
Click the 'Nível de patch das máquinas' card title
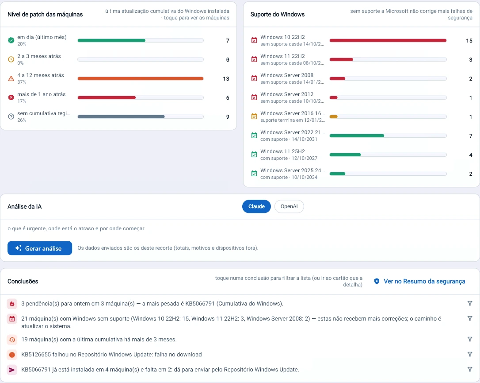(45, 15)
